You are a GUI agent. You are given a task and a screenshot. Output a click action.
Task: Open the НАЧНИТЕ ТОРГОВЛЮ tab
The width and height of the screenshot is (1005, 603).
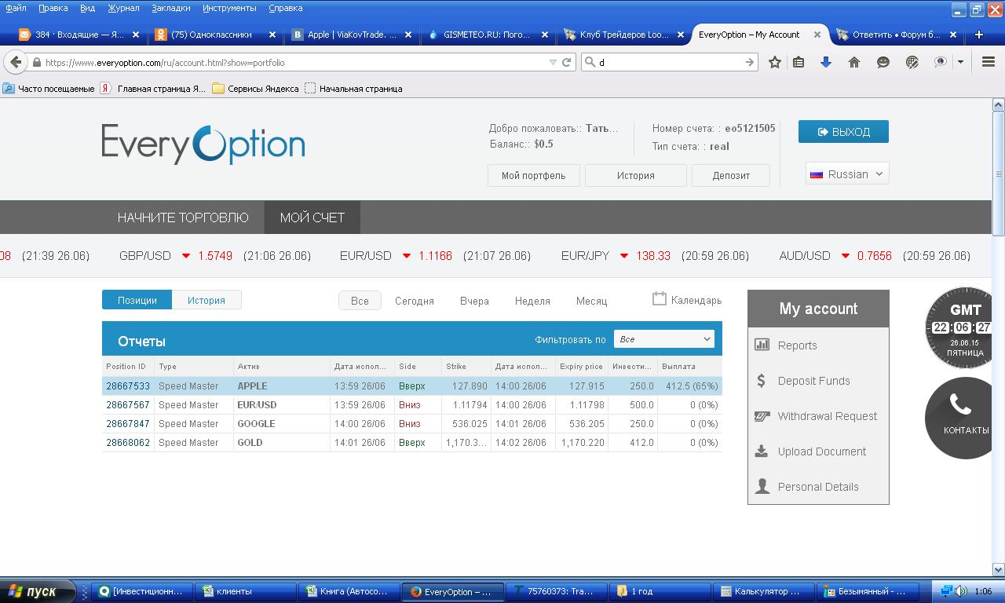[x=183, y=217]
